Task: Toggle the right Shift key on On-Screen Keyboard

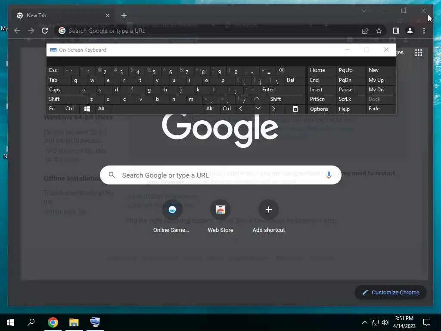Action: point(286,99)
